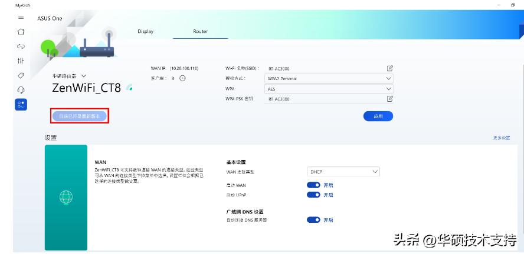The width and height of the screenshot is (524, 254).
Task: Edit the Wi-Fi SSID with the pencil icon
Action: [x=389, y=68]
